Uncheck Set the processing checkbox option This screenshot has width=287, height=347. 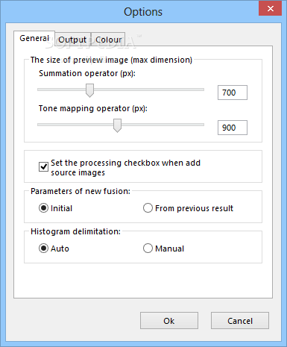pyautogui.click(x=43, y=166)
